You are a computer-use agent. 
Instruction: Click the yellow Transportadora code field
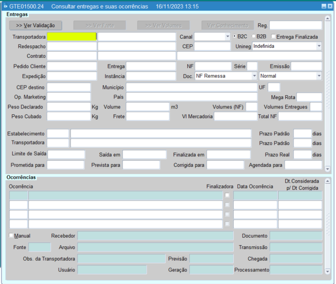pyautogui.click(x=71, y=36)
